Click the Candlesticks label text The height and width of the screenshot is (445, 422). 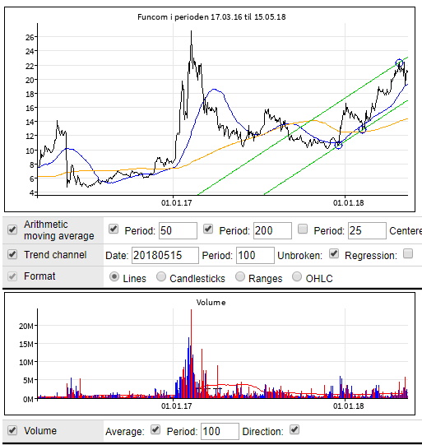coord(197,279)
